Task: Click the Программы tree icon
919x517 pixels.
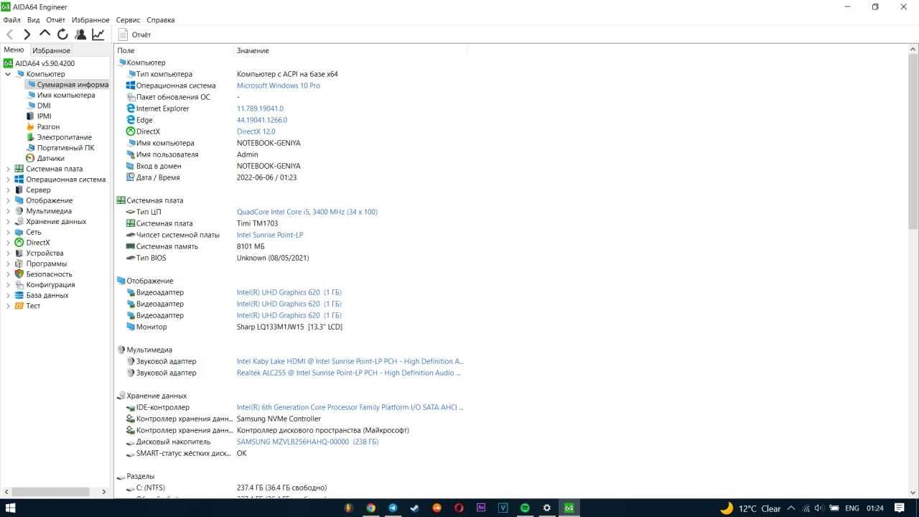Action: point(19,264)
